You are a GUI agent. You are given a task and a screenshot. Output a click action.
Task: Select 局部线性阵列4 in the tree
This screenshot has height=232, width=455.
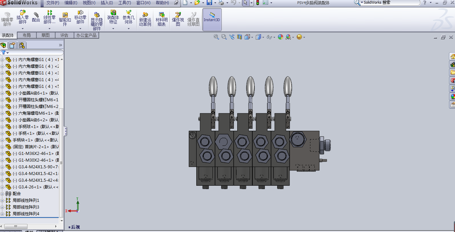(26, 214)
